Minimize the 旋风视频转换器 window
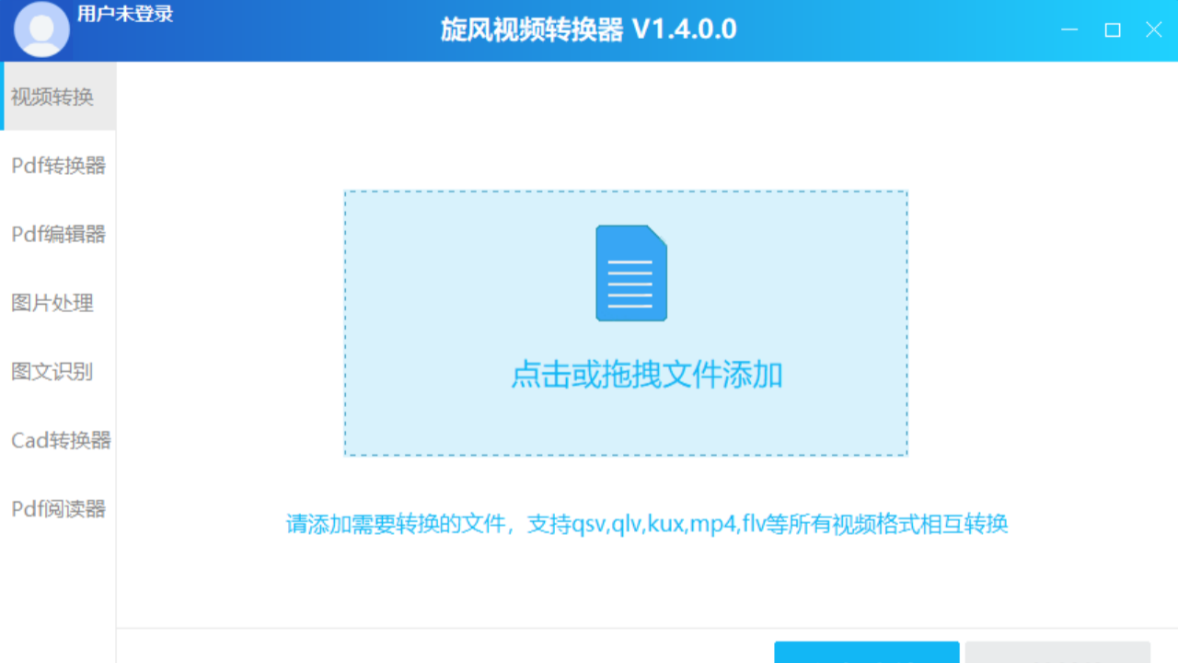This screenshot has height=663, width=1178. pos(1069,30)
